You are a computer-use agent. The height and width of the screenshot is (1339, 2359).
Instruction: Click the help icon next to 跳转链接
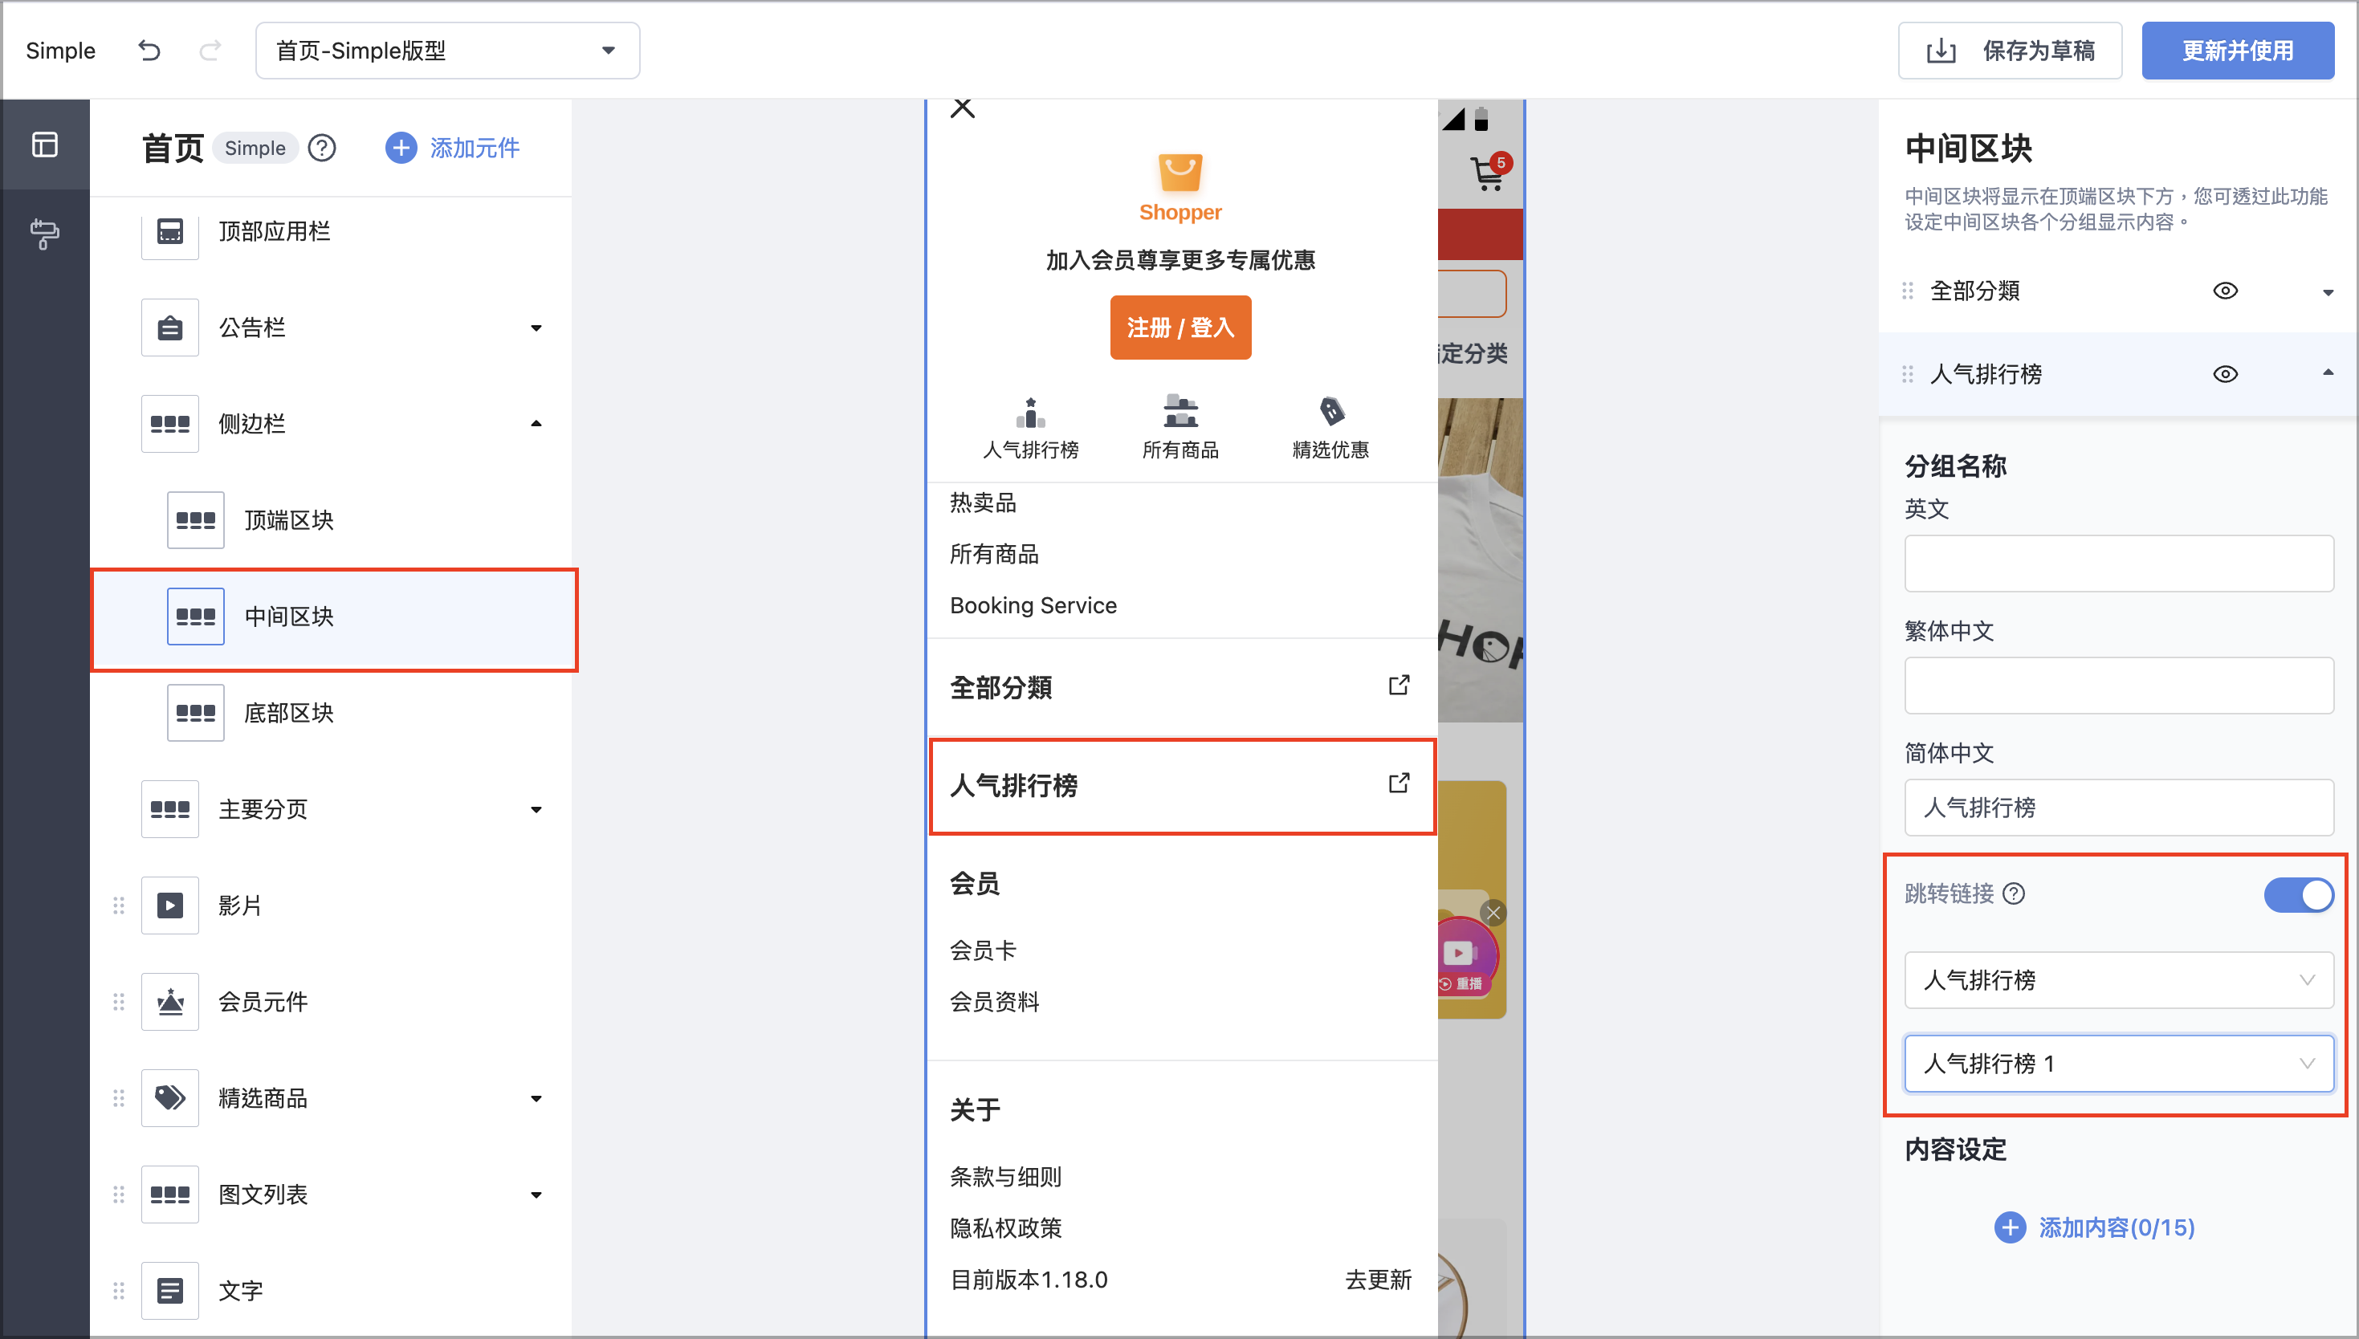tap(2014, 894)
